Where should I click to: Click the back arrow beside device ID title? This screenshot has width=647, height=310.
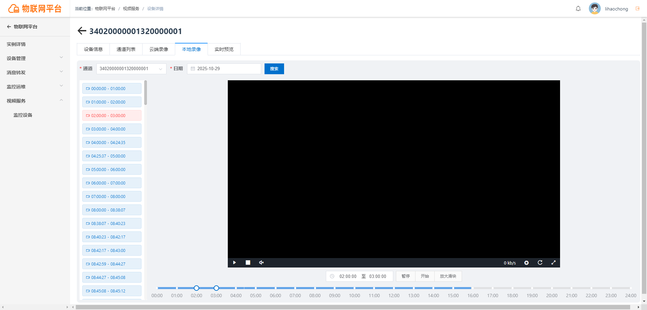(82, 31)
